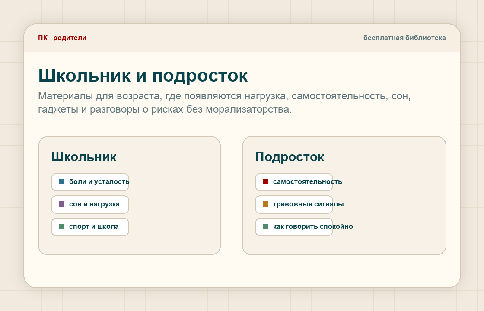
Task: Click the «бесплатная библиотека» label
Action: tap(404, 38)
